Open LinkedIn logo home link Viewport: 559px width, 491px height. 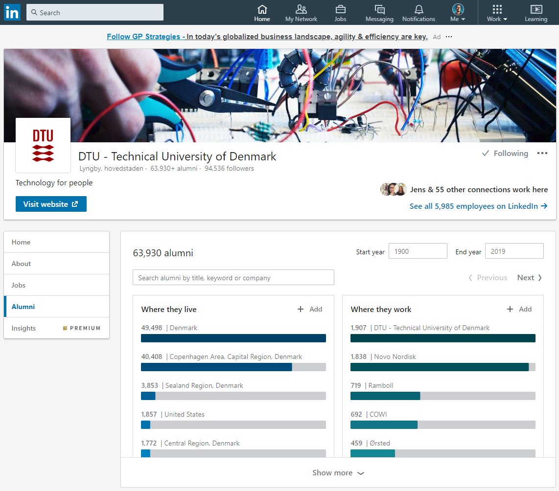point(12,12)
